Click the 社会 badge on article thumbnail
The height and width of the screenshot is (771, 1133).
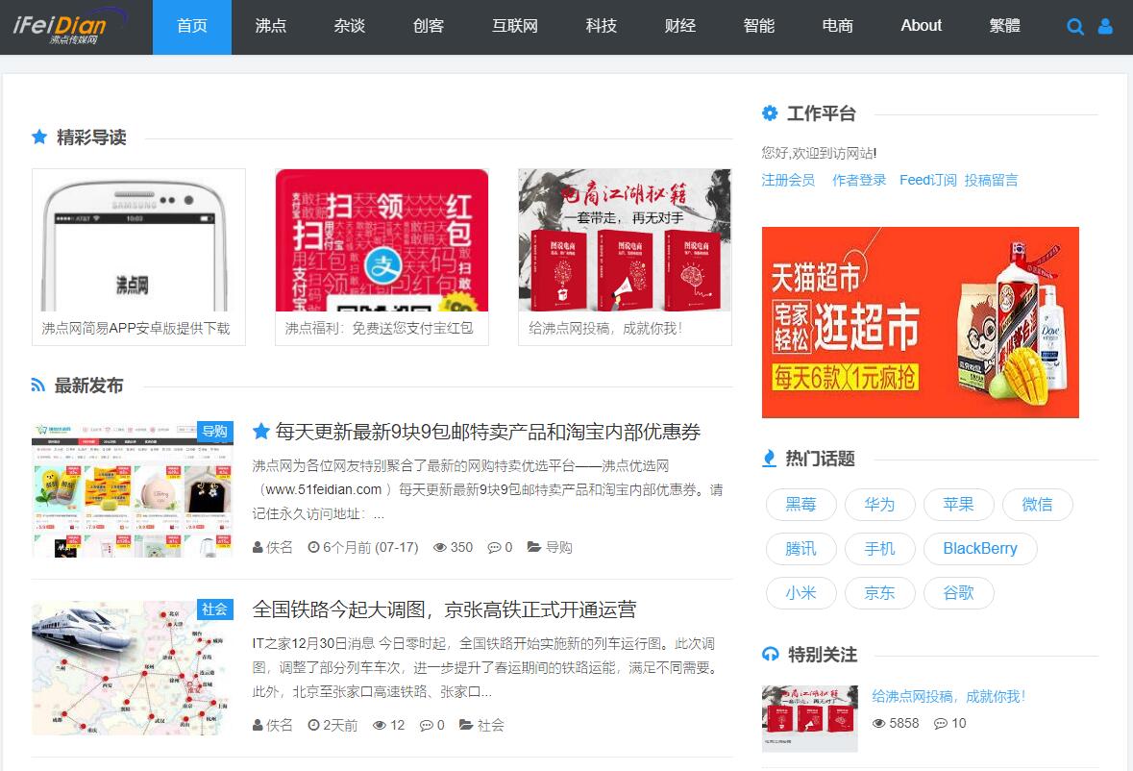(215, 609)
